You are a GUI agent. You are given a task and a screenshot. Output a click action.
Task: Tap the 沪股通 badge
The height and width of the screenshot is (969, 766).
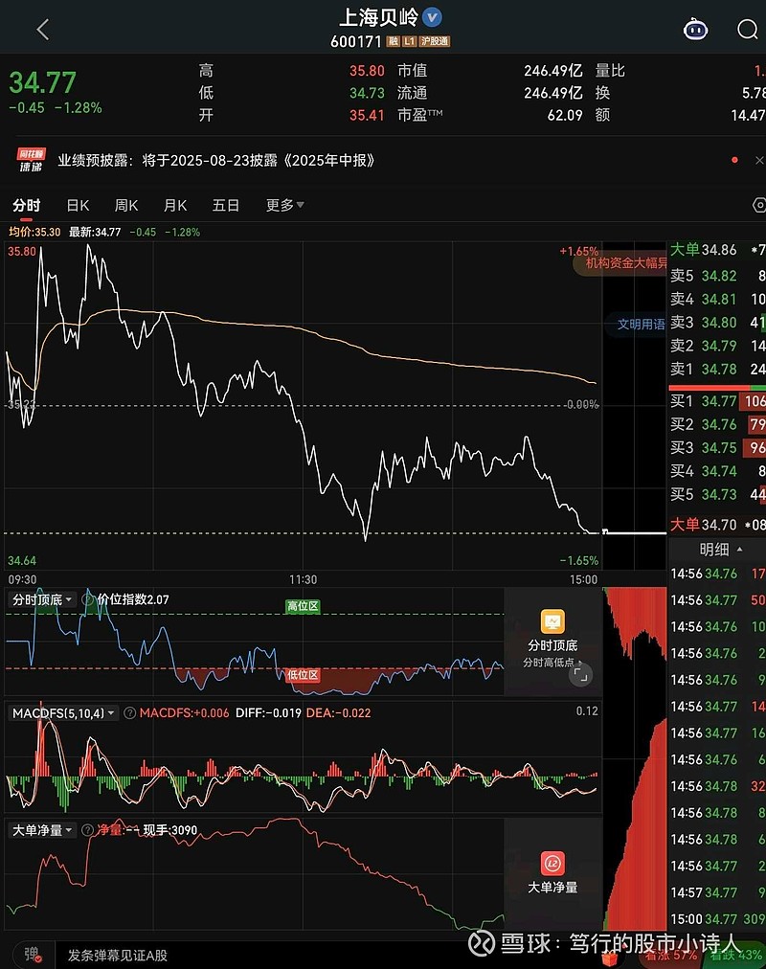click(435, 41)
